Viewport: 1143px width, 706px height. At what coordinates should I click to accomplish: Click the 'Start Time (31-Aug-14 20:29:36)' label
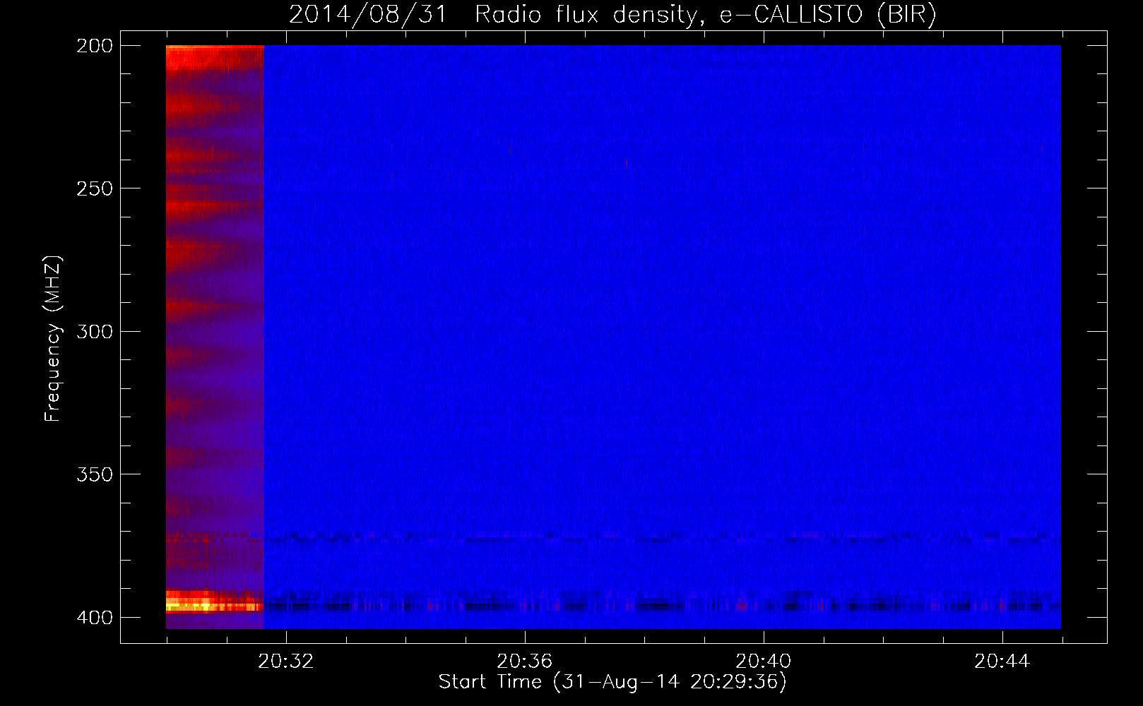(612, 682)
